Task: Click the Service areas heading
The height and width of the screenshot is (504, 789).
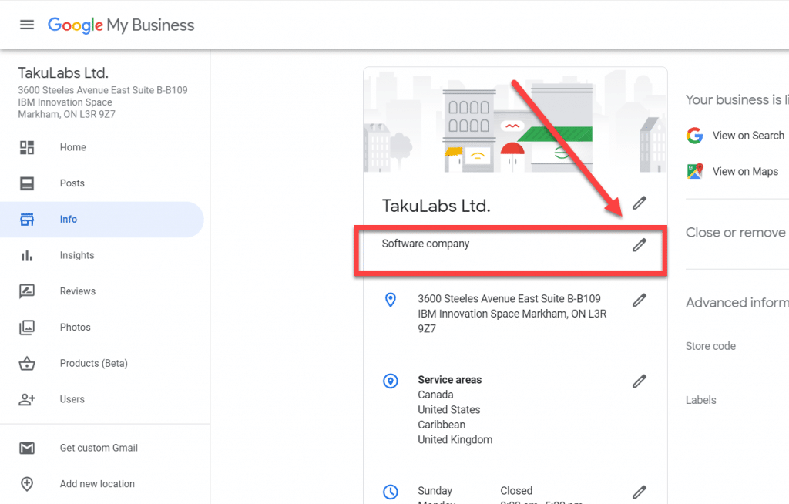Action: 450,380
